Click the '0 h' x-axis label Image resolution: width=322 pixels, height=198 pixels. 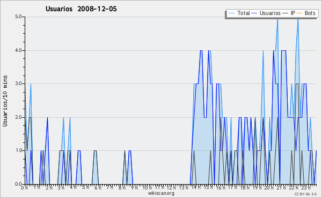click(25, 187)
